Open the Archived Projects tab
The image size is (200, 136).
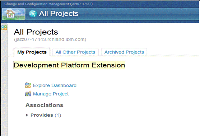coord(124,52)
